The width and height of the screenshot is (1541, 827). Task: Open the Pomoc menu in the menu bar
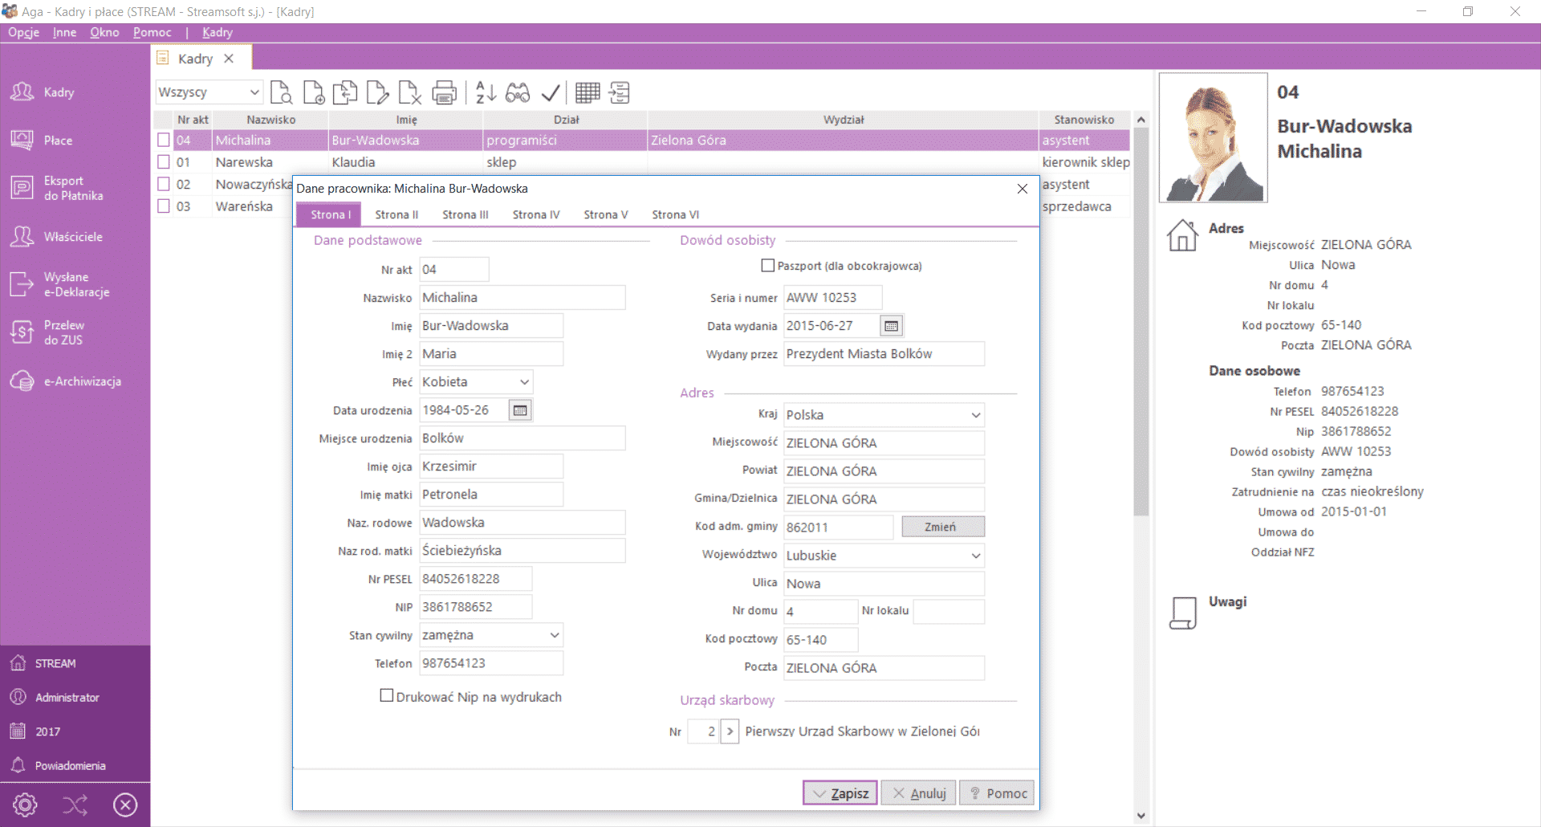tap(152, 32)
